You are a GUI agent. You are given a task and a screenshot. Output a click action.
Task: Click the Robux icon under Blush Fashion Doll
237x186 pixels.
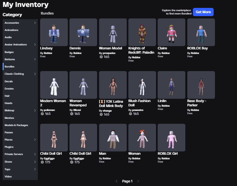(130, 114)
